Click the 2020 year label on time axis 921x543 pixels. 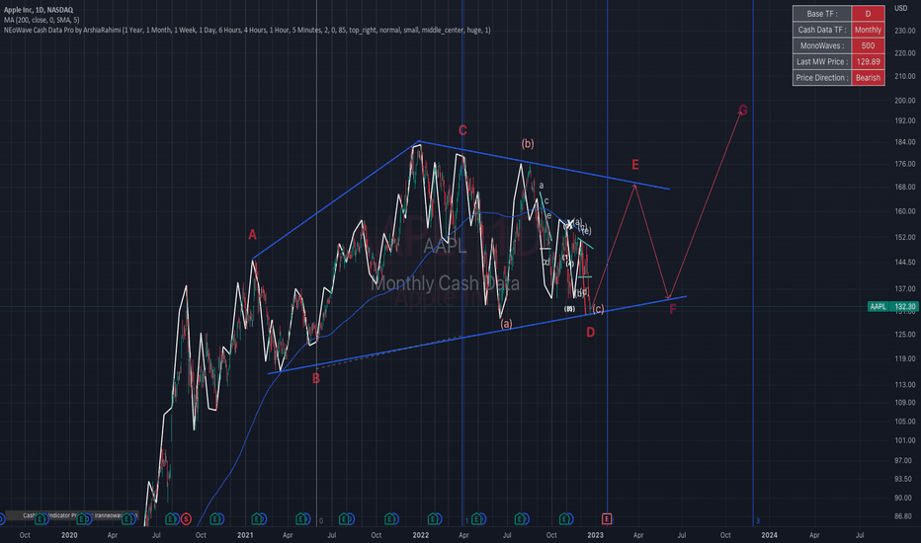coord(69,535)
